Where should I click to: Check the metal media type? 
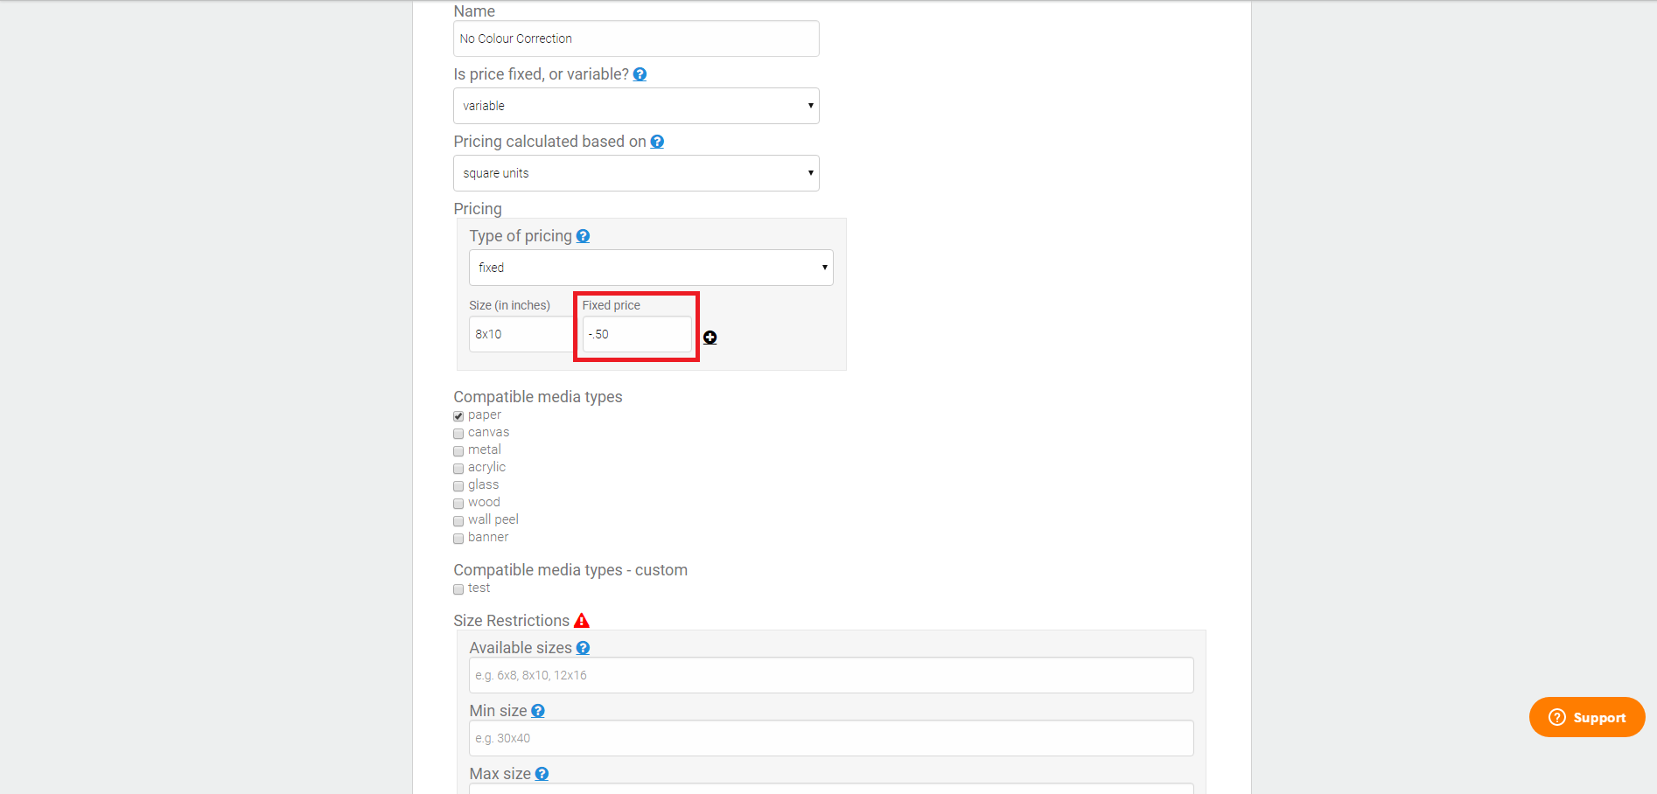pyautogui.click(x=458, y=451)
